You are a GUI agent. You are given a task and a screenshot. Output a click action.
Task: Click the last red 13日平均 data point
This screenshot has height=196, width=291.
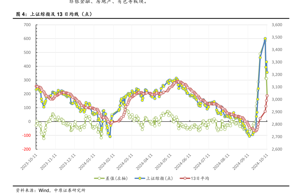(267, 96)
